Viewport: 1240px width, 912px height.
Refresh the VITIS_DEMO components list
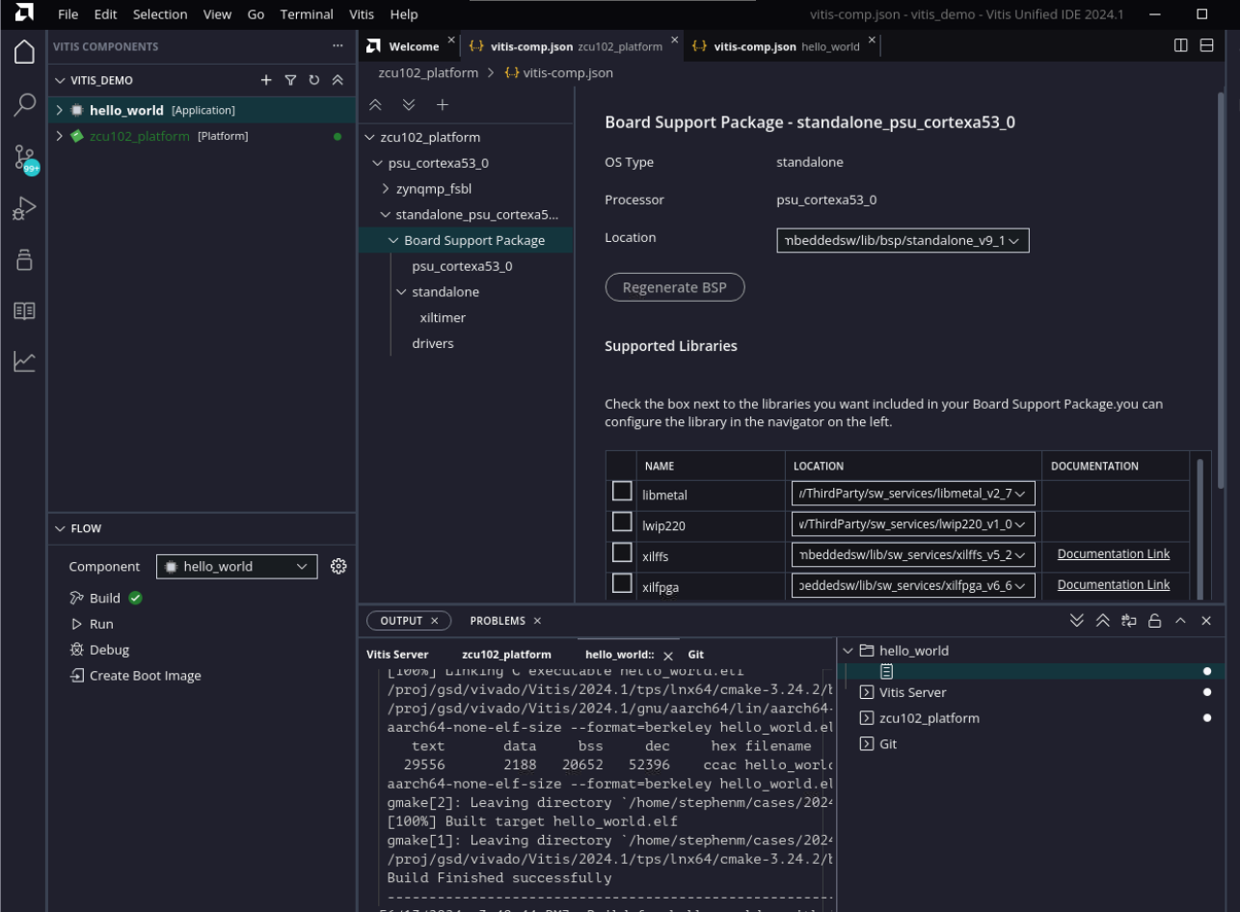pos(313,80)
